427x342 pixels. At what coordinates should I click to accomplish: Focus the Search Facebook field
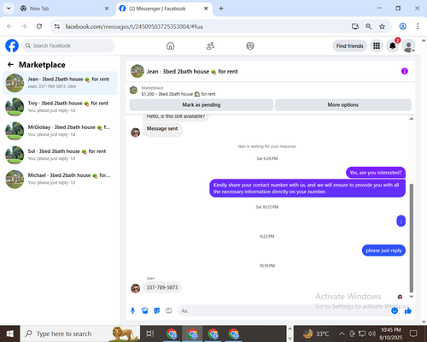point(68,45)
